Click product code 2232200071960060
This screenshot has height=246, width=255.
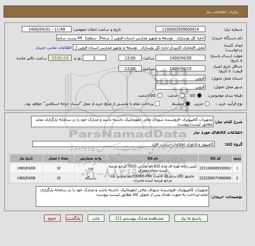[x=215, y=178]
